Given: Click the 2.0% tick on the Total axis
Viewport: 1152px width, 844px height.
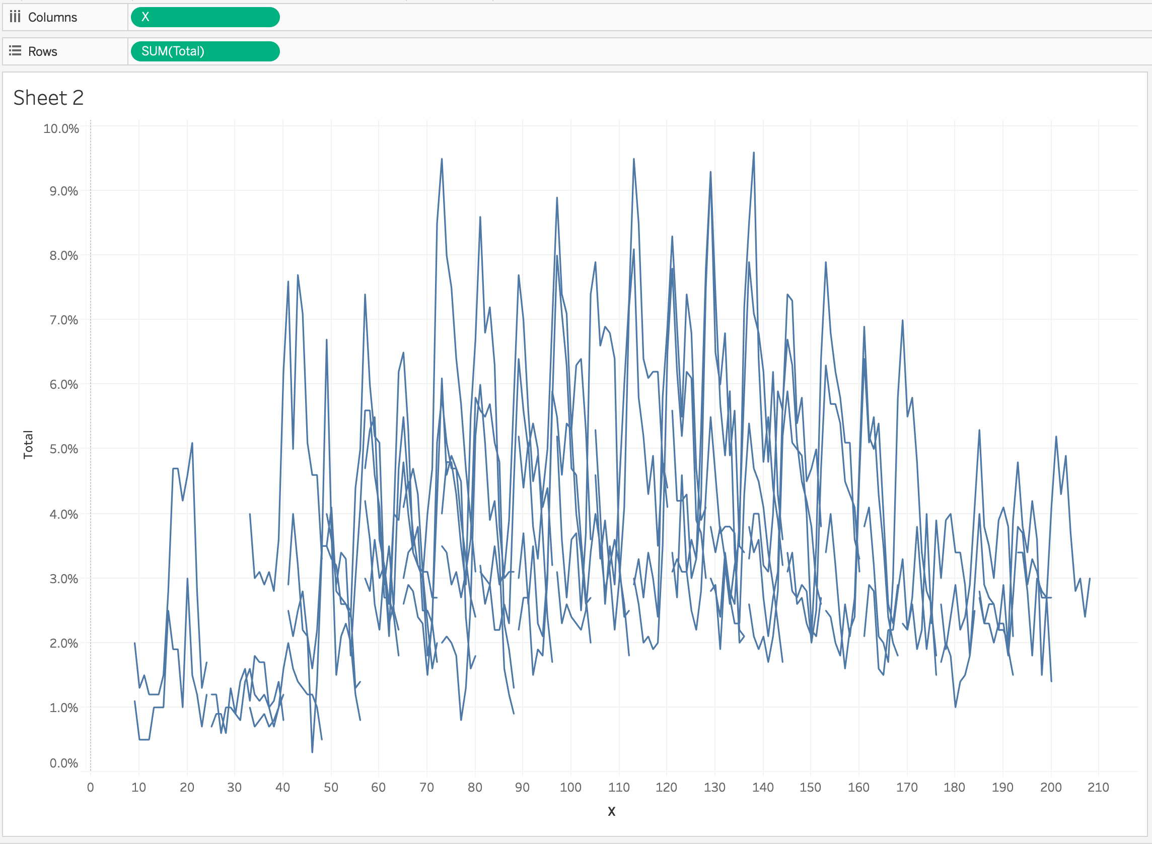Looking at the screenshot, I should [x=64, y=643].
